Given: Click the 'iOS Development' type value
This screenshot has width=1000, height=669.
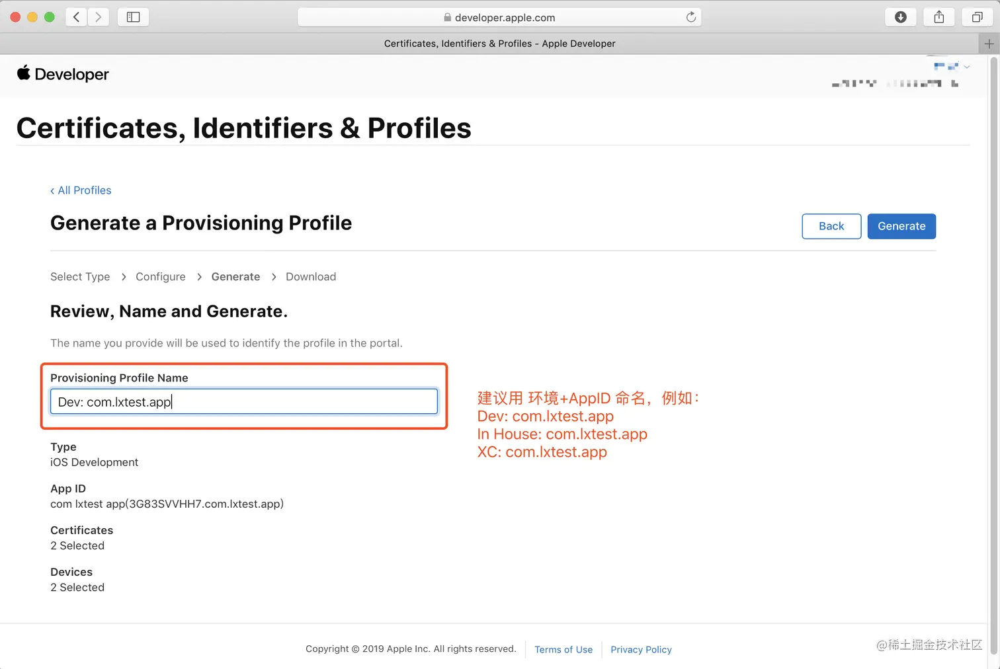Looking at the screenshot, I should click(x=95, y=462).
